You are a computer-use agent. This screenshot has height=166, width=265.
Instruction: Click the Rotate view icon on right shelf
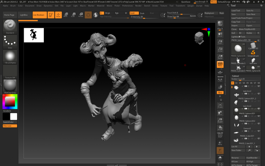[220, 128]
